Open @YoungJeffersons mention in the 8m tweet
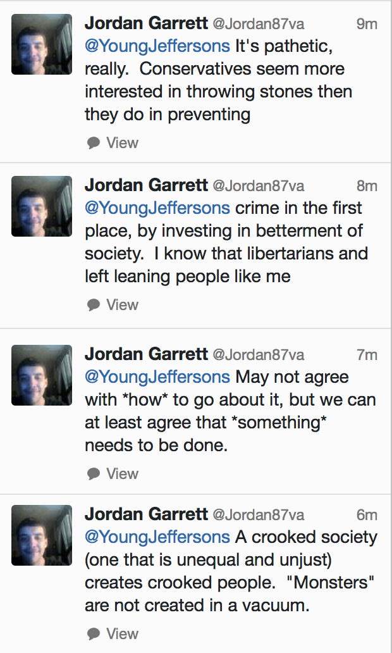 157,208
